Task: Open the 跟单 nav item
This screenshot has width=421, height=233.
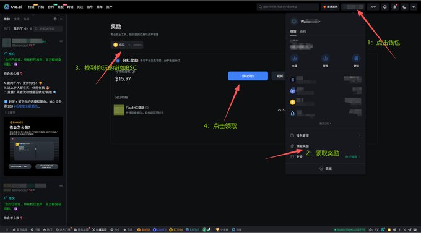Action: (x=99, y=7)
